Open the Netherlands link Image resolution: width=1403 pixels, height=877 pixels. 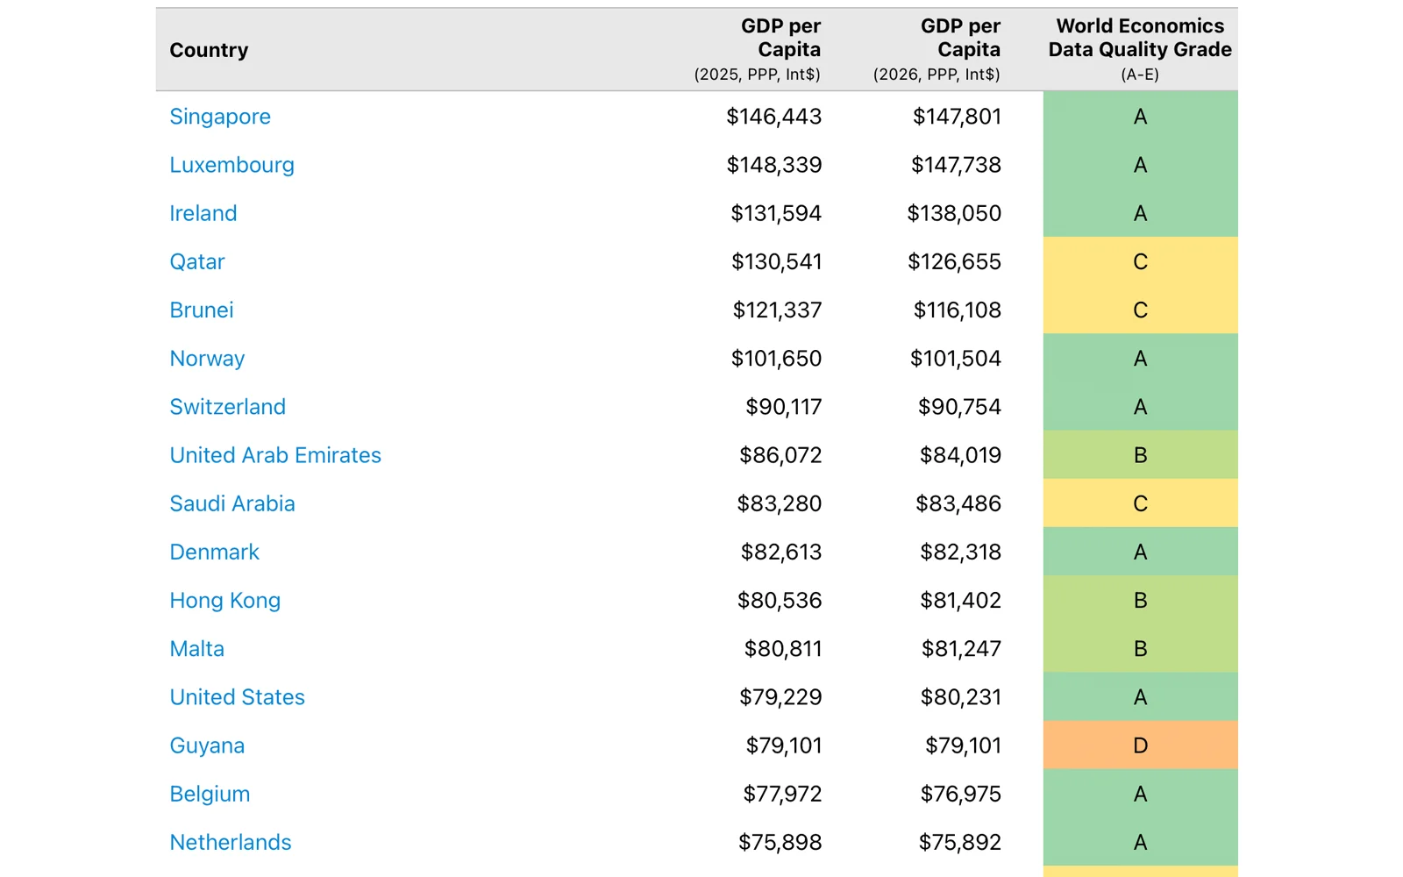click(x=231, y=842)
